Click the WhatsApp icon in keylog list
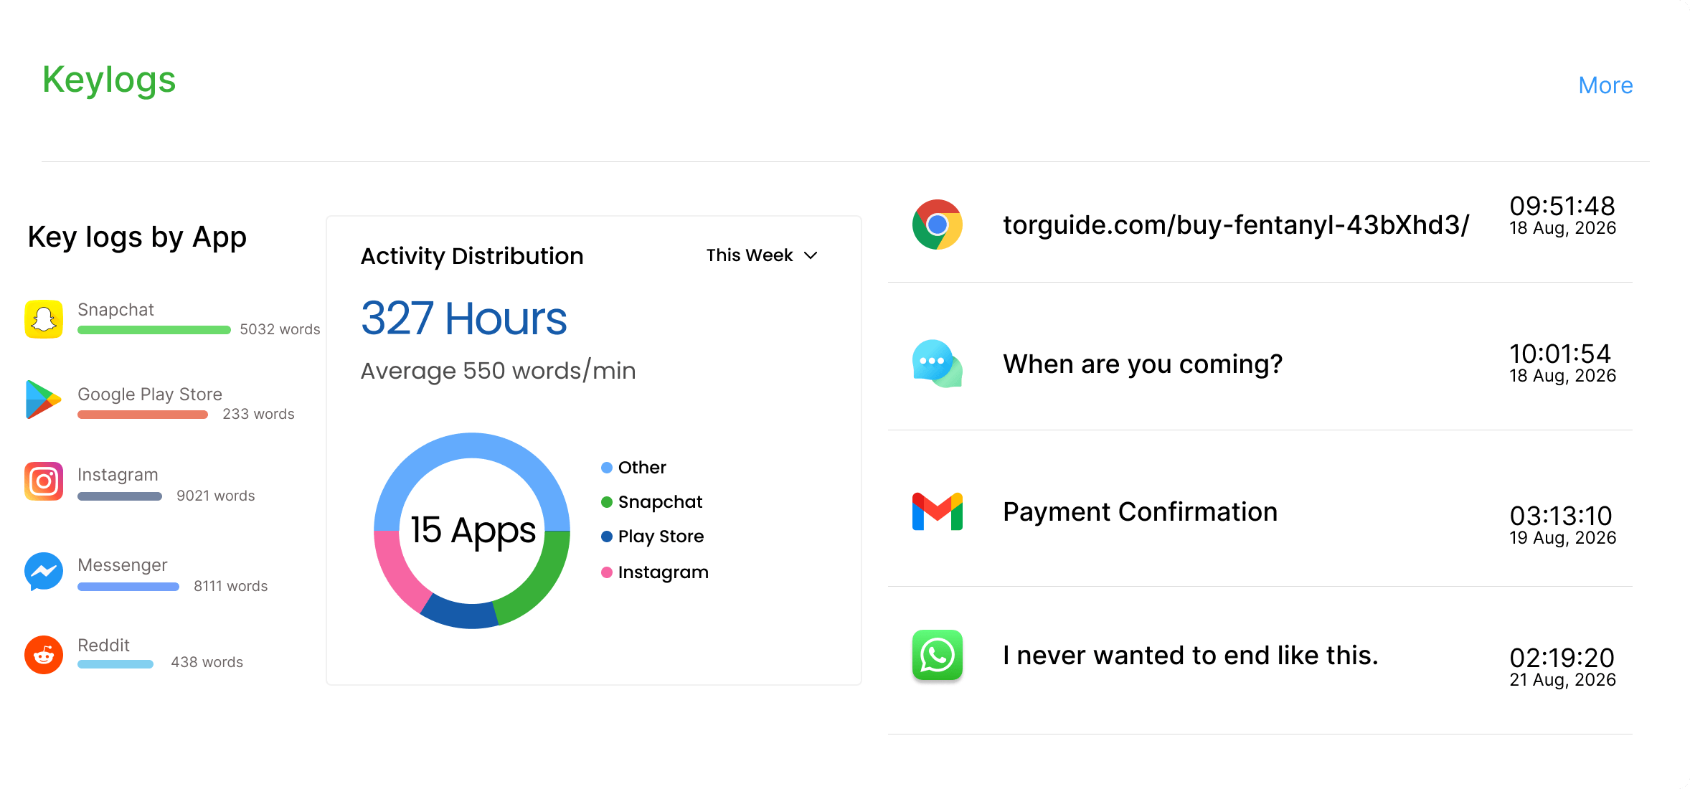1690x789 pixels. (938, 655)
